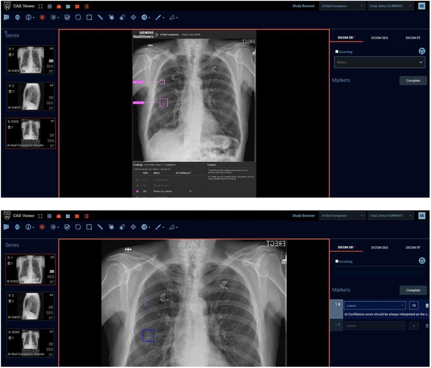Click crosshair target tool in Siemens report viewer
The width and height of the screenshot is (431, 368).
[133, 17]
